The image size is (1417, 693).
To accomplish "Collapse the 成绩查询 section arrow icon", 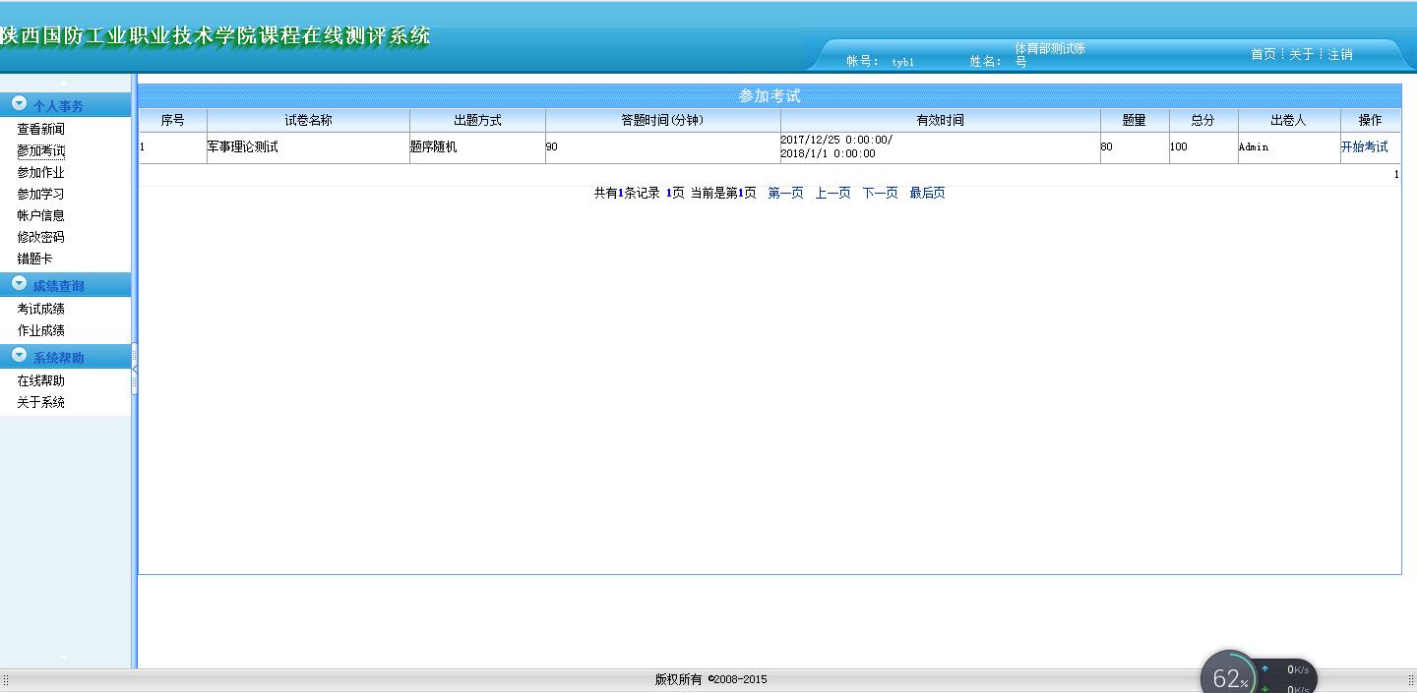I will (19, 284).
